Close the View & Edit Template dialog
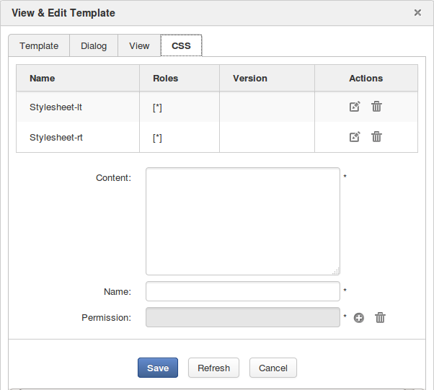434x390 pixels. [417, 12]
